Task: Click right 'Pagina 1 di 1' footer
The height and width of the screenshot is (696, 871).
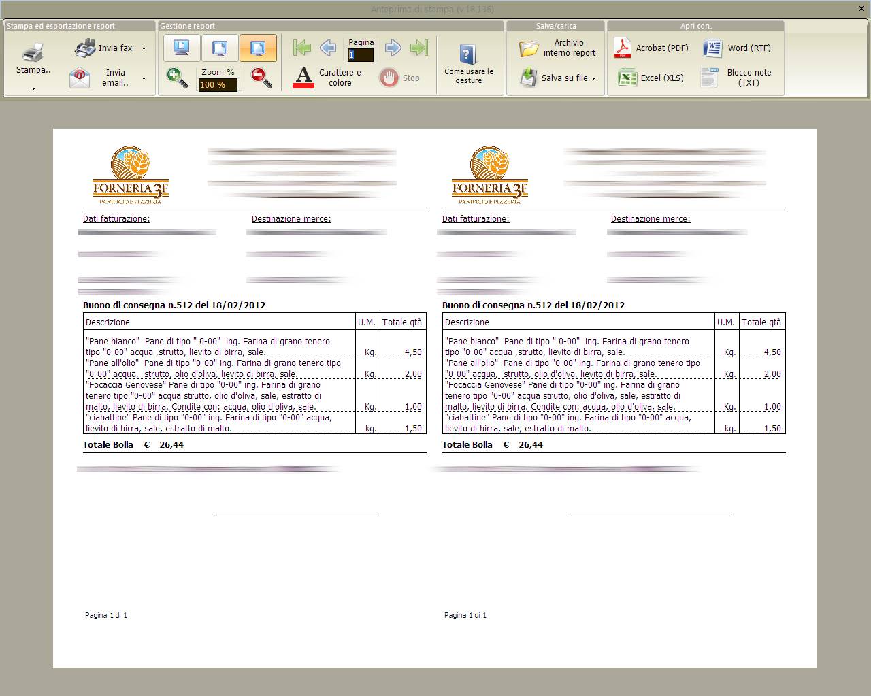Action: [x=465, y=615]
